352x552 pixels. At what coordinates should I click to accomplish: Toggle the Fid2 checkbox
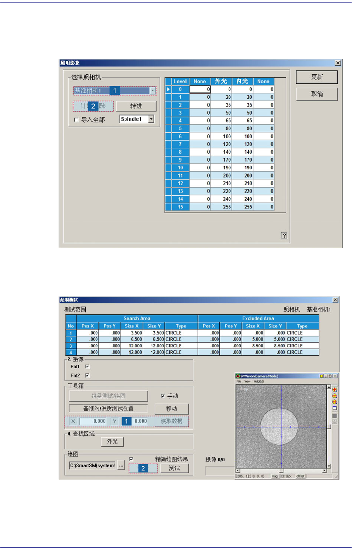87,375
